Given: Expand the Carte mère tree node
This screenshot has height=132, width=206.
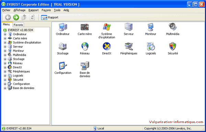Looking at the screenshot, I should coord(5,38).
